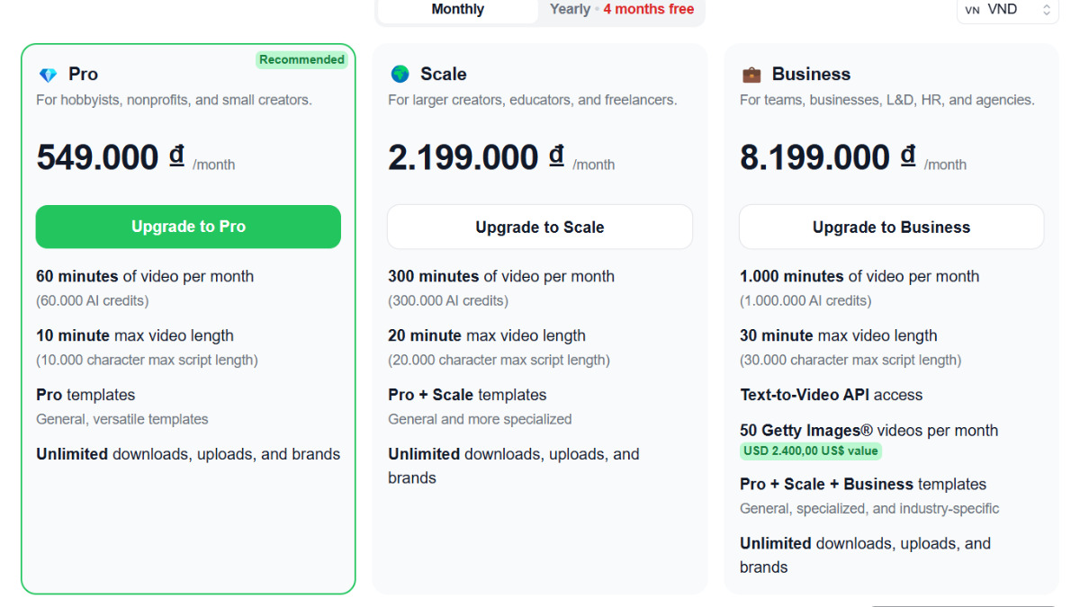Click "4 months free" yearly offer text

pos(649,9)
